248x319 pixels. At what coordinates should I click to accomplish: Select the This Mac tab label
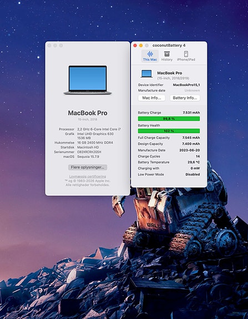pos(150,59)
